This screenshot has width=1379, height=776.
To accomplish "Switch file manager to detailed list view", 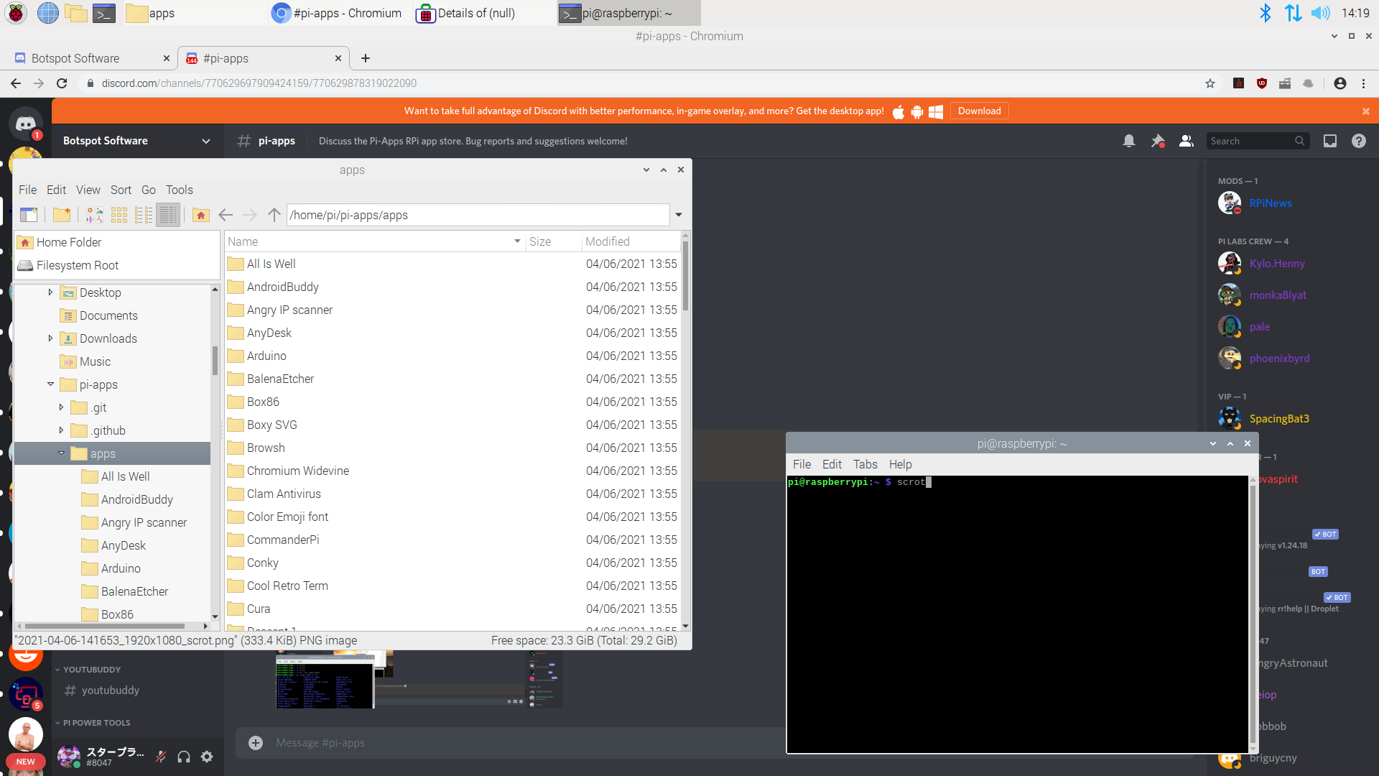I will [168, 215].
